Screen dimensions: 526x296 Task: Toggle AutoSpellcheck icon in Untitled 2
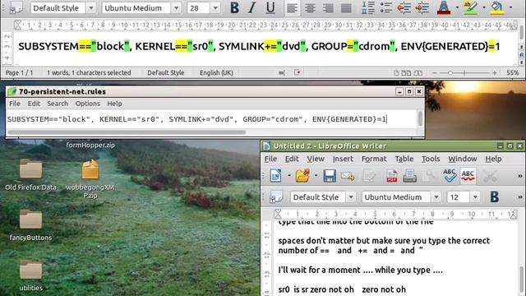coord(468,175)
